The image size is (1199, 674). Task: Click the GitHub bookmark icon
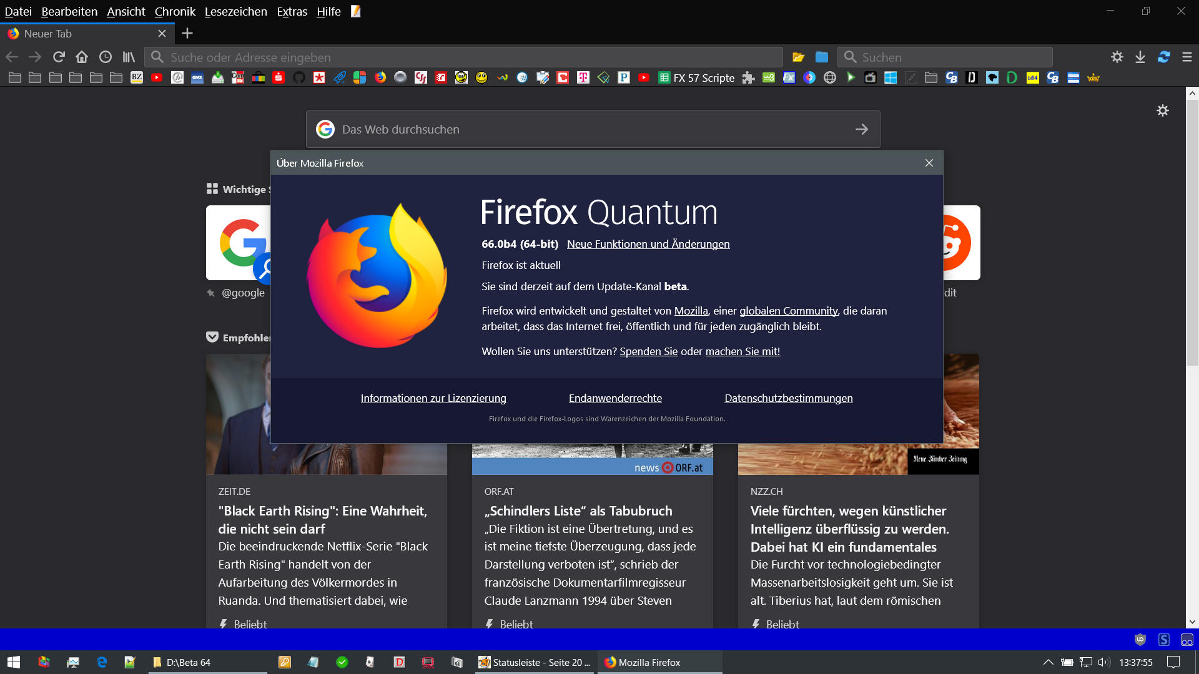(x=299, y=77)
